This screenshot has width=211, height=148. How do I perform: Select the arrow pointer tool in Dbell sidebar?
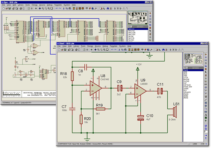[x=206, y=72]
